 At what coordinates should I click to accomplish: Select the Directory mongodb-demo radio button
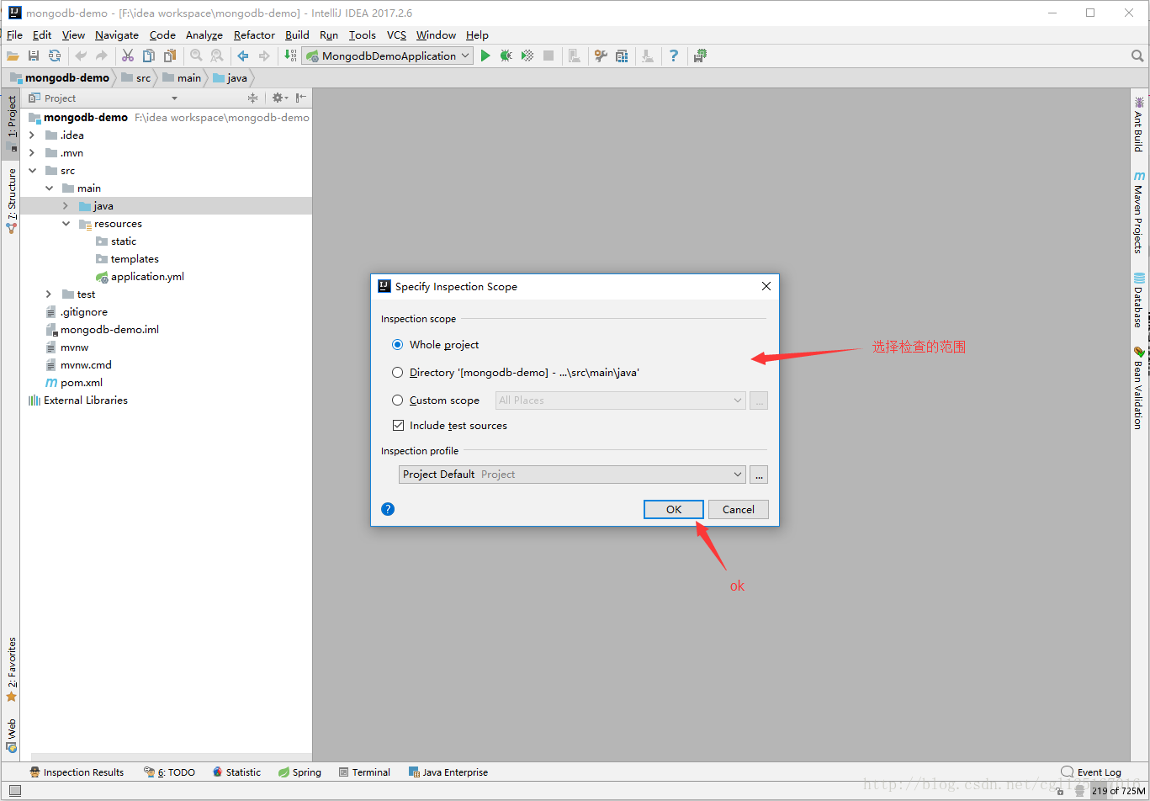[397, 373]
